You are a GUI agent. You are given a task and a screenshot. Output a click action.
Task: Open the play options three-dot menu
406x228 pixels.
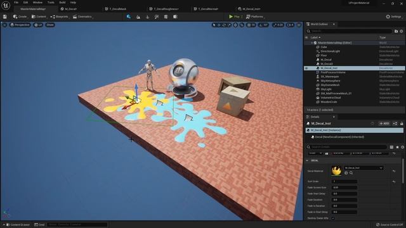click(x=242, y=16)
